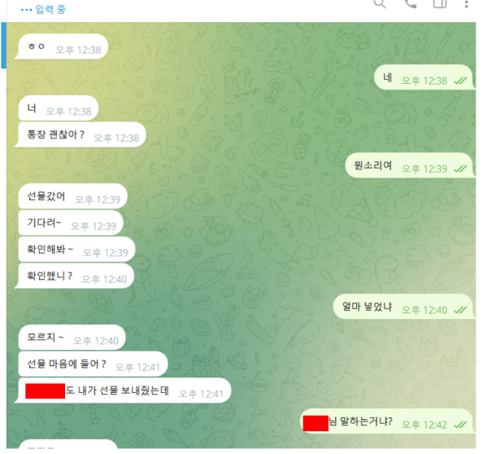Open the chat search icon
This screenshot has width=483, height=454.
click(380, 4)
